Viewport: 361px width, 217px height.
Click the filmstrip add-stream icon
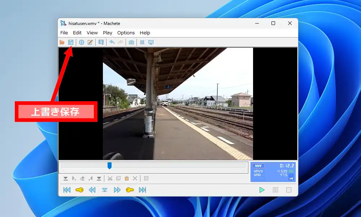point(101,42)
